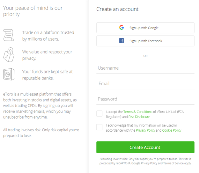The image size is (199, 173).
Task: Click into the Email field
Action: click(145, 84)
